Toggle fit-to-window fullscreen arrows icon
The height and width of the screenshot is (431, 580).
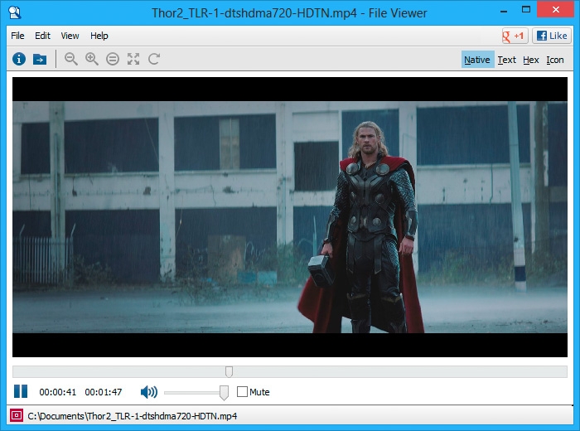133,59
